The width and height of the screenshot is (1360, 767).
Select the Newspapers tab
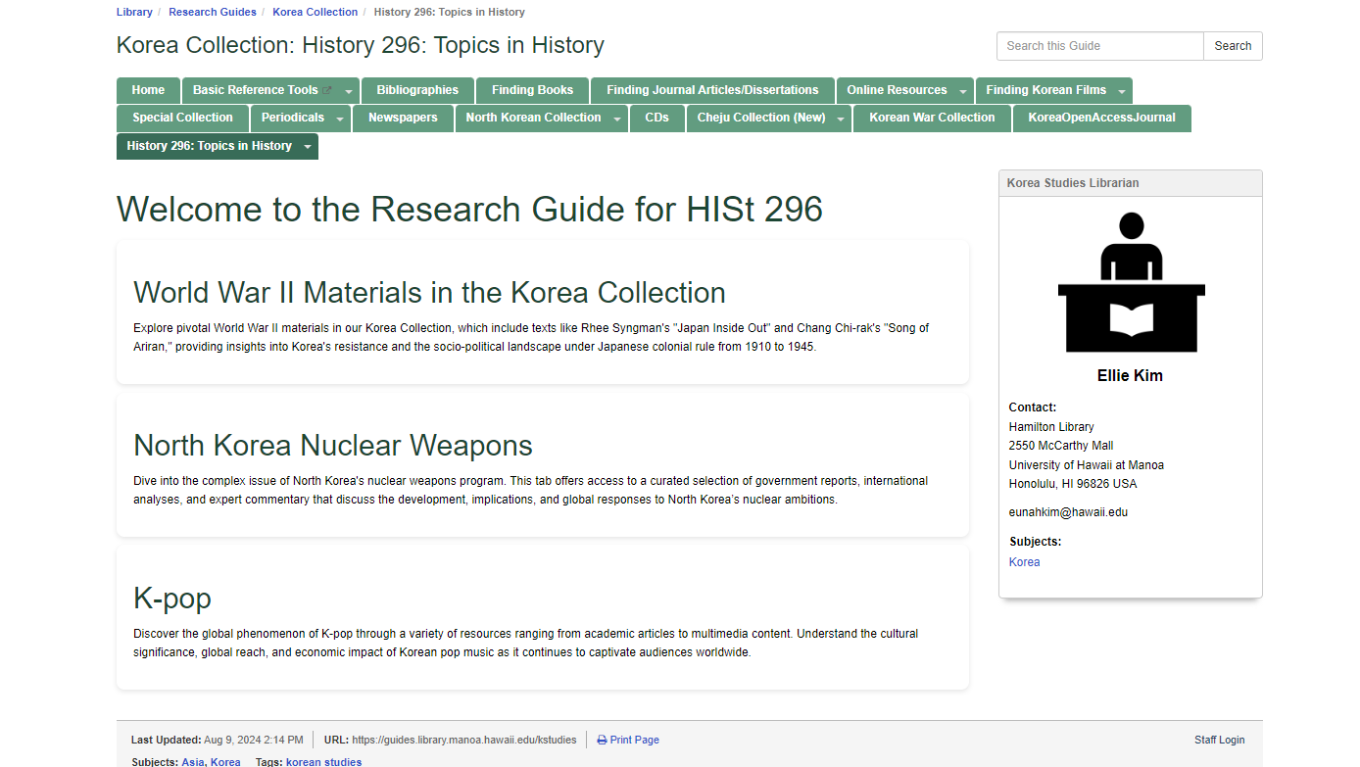point(403,118)
